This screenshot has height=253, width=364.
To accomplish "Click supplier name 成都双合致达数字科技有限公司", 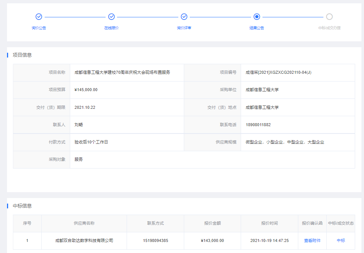I will tap(84, 241).
